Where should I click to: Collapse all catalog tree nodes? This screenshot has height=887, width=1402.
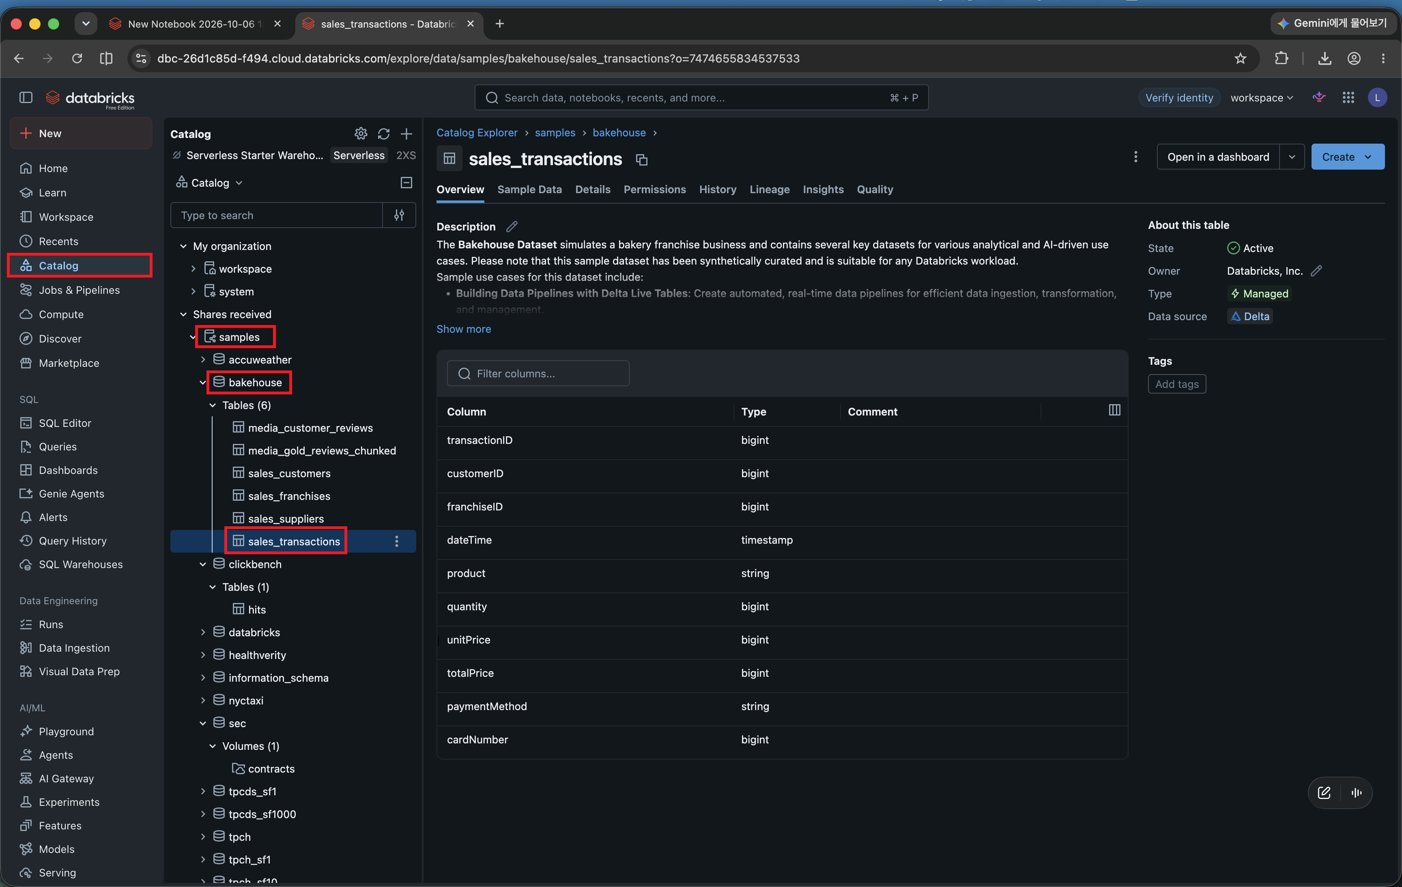click(406, 183)
